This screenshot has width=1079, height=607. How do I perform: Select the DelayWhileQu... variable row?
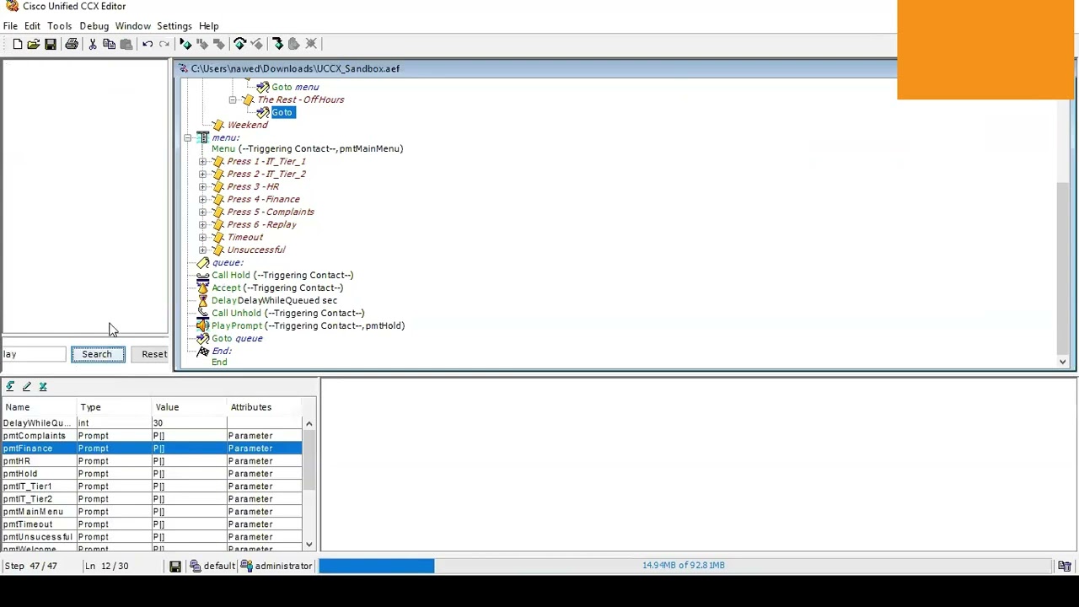[152, 423]
